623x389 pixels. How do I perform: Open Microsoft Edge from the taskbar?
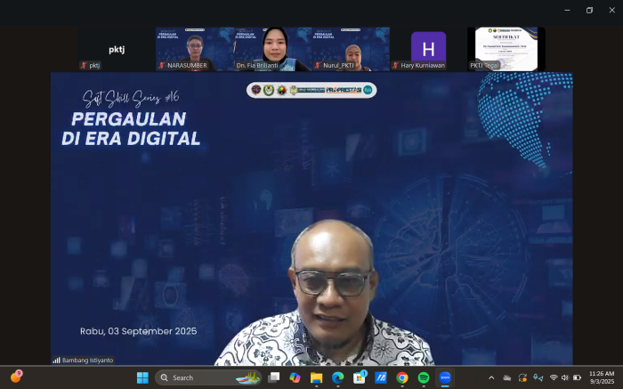click(x=337, y=377)
